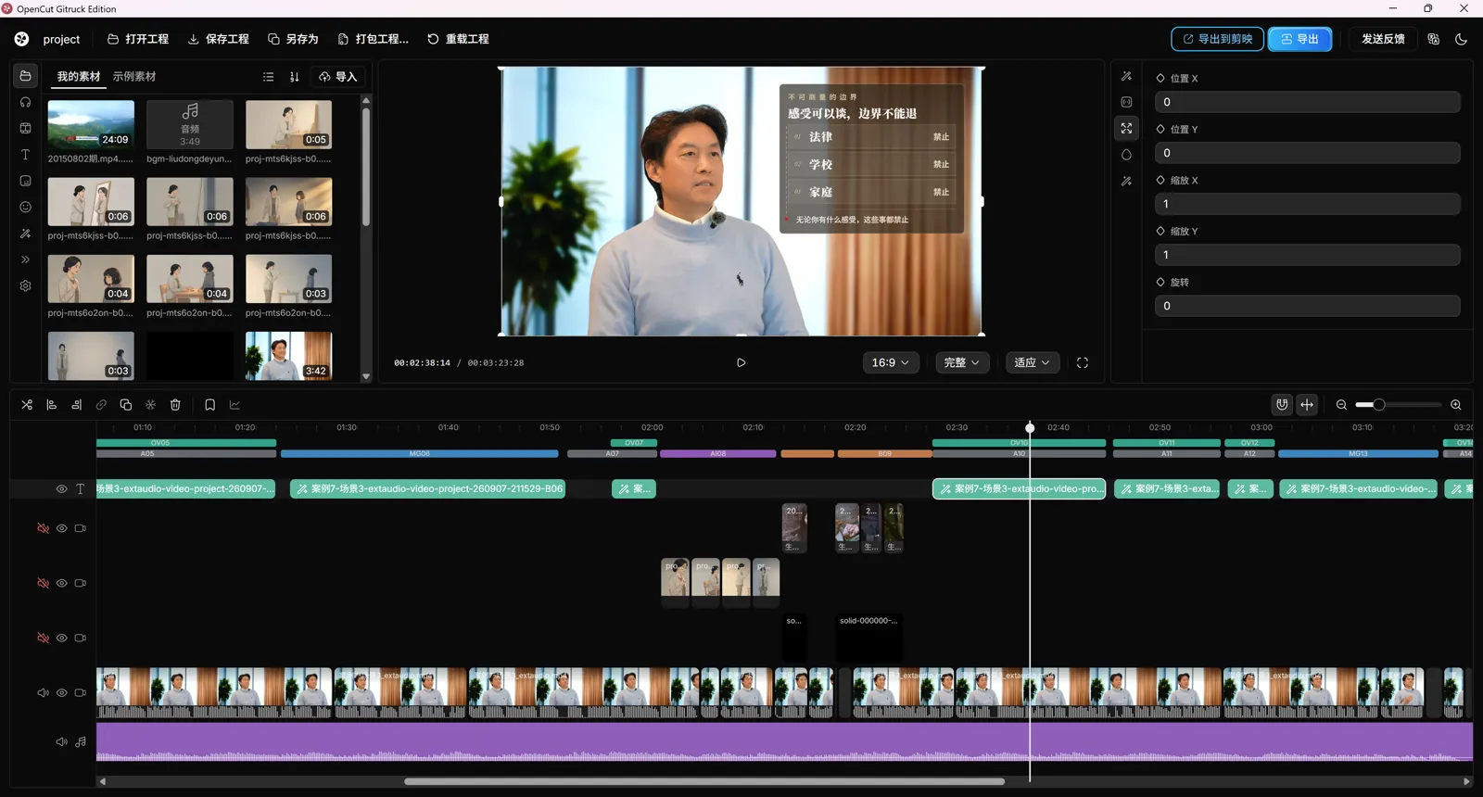Unmute the first video track

(x=43, y=528)
